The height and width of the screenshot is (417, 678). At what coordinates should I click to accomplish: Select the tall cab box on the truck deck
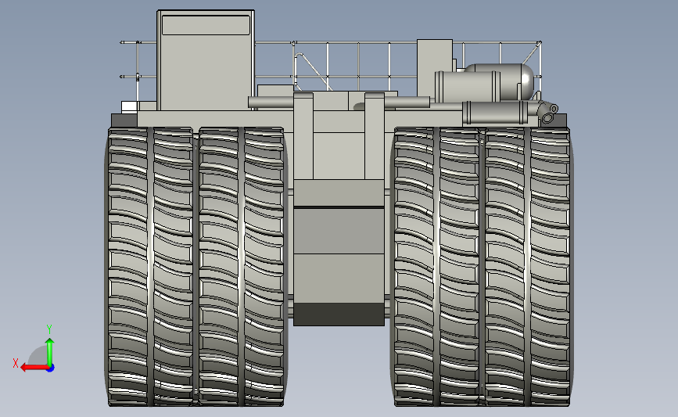(x=206, y=60)
